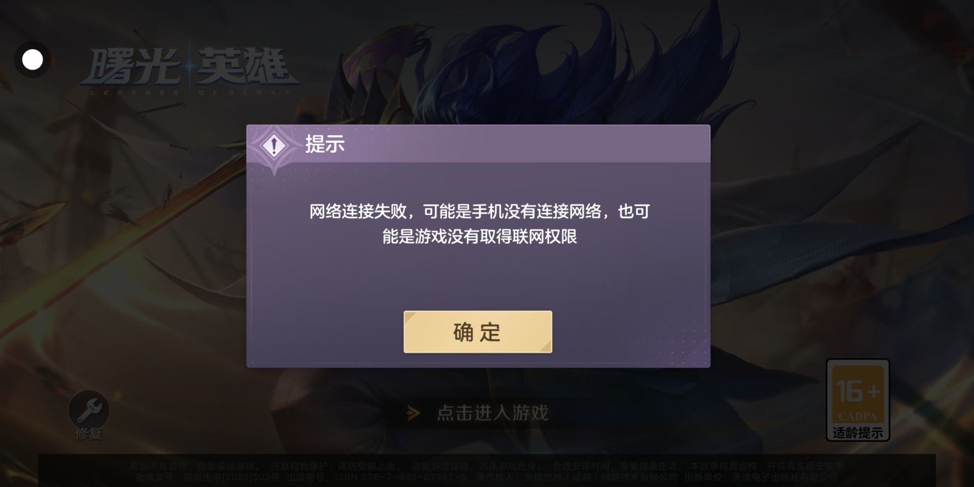
Task: Click the 网络连接失败 message line
Action: click(x=479, y=211)
